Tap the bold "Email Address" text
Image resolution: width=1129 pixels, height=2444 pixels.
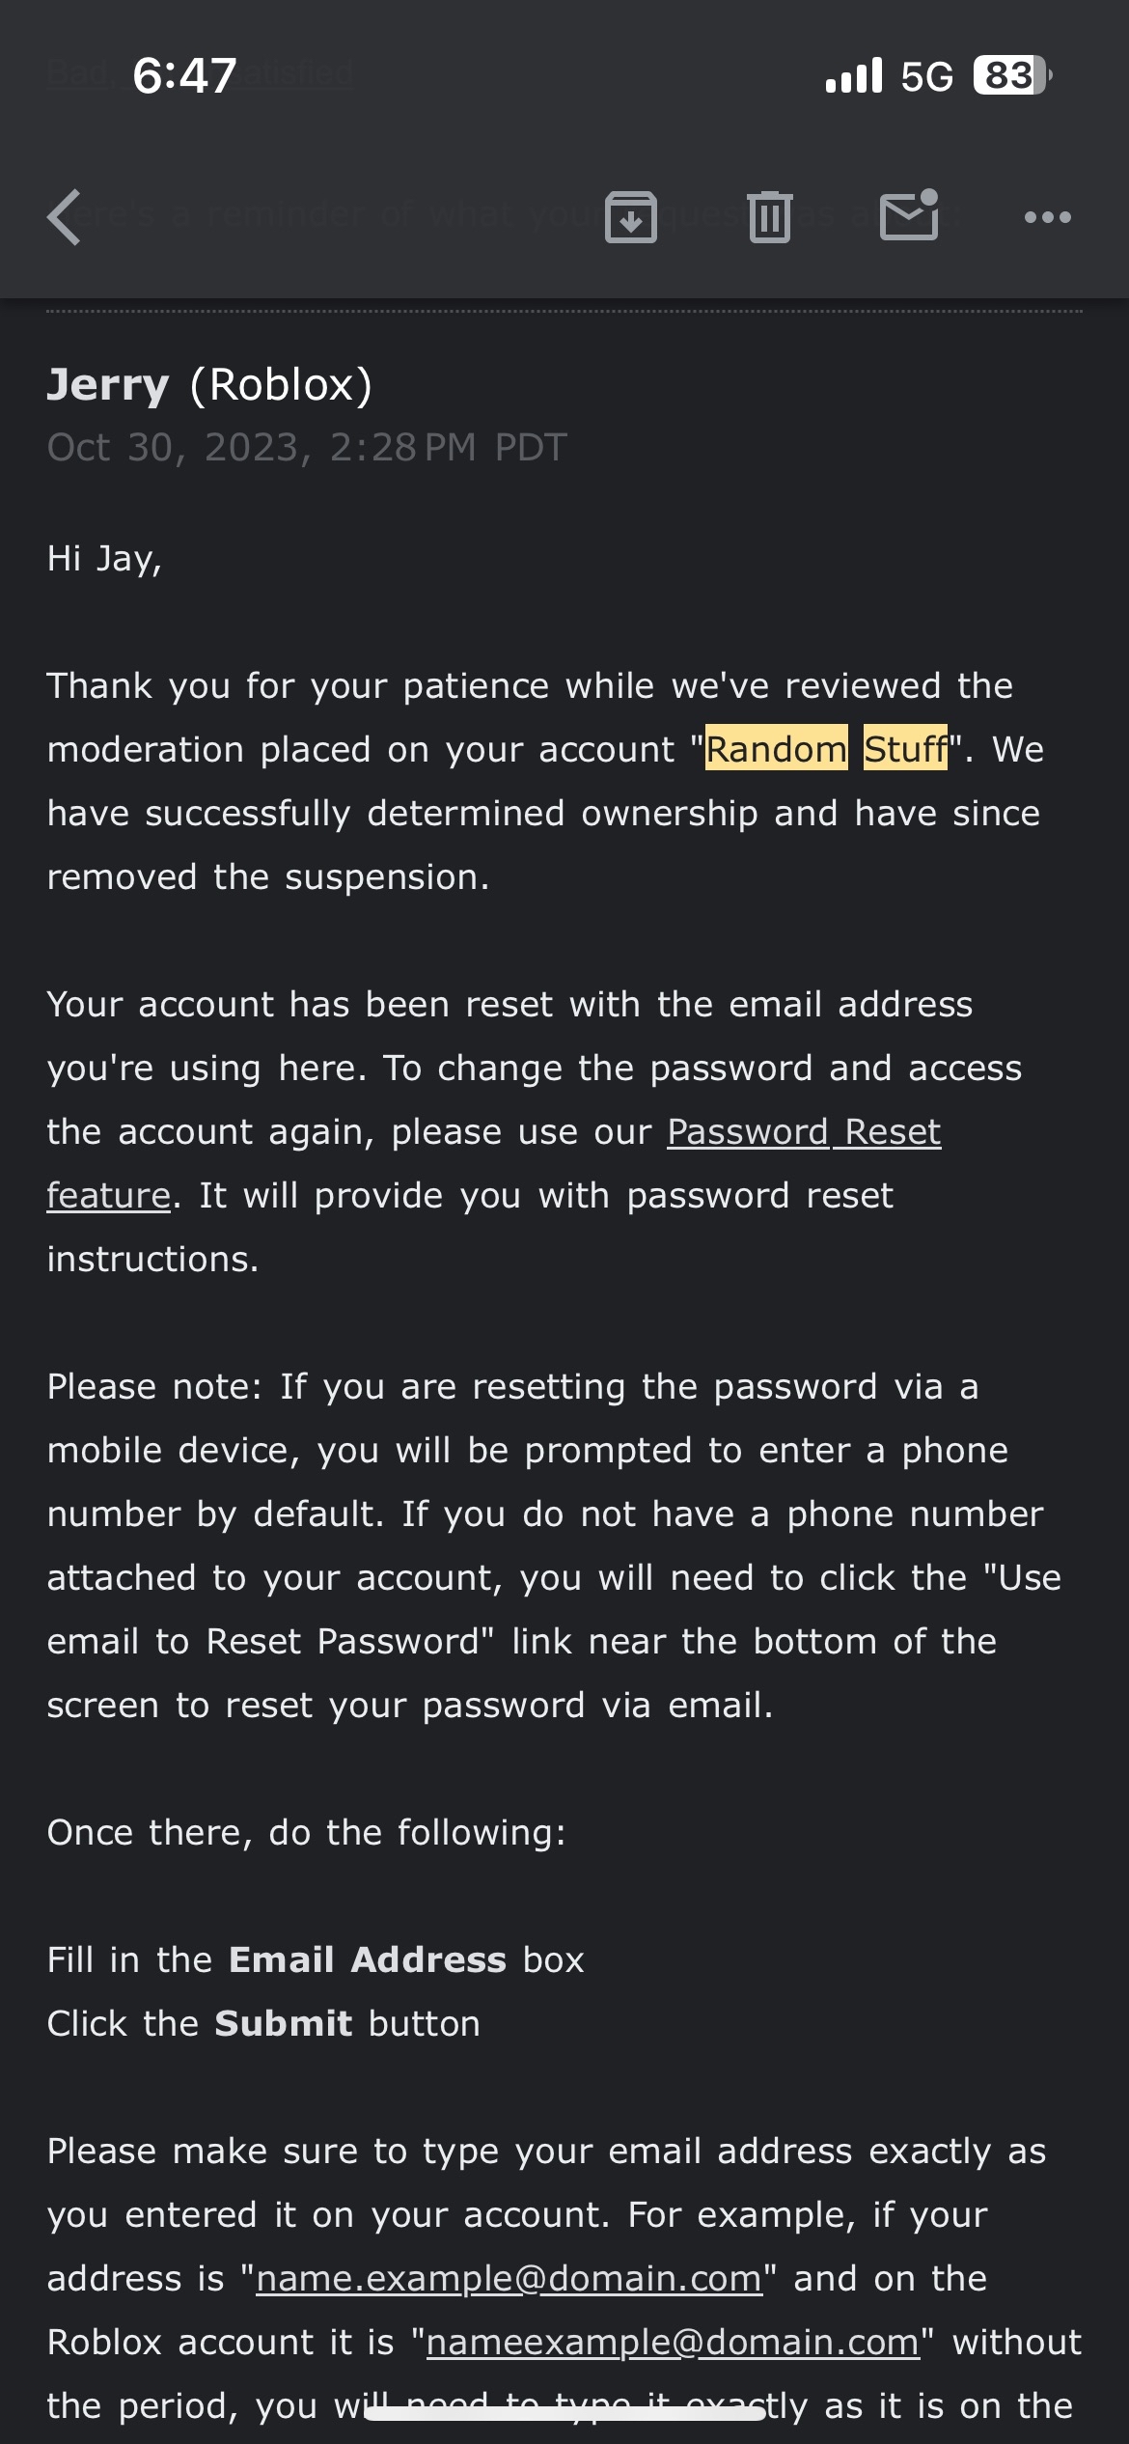pos(368,1960)
